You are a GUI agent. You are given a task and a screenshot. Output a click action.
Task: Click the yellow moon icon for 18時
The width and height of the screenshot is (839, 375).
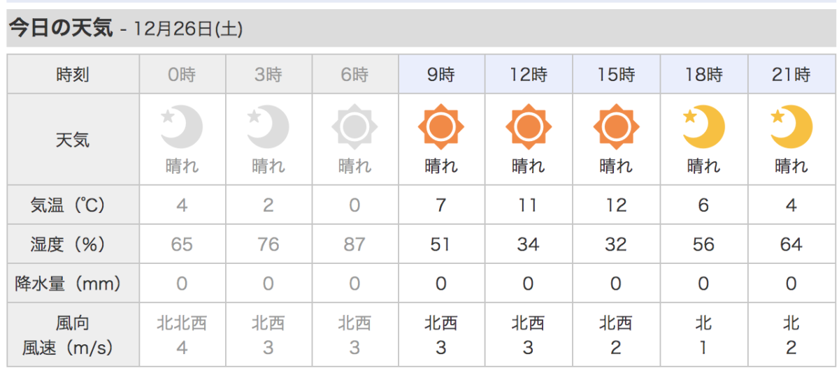point(703,127)
